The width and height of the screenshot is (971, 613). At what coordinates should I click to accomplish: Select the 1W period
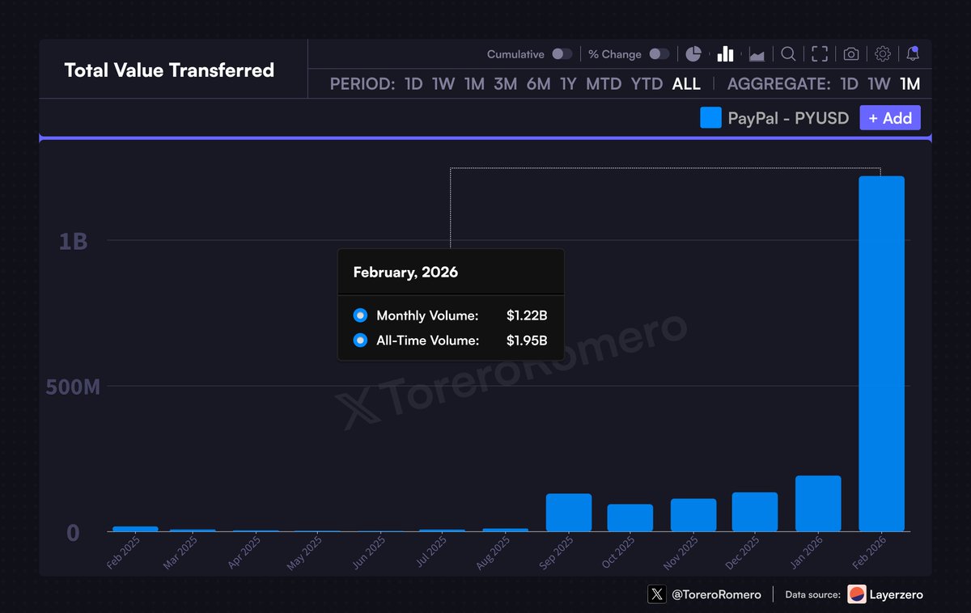click(443, 84)
